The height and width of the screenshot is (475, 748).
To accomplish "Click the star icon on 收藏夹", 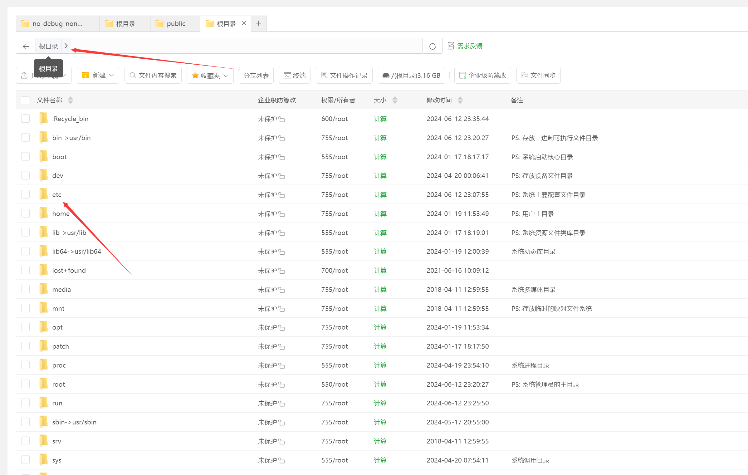I will (x=195, y=75).
